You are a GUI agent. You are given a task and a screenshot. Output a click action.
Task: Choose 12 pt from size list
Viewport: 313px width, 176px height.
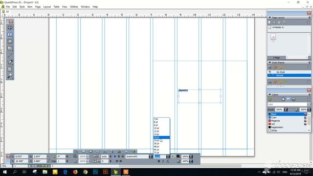point(161,132)
